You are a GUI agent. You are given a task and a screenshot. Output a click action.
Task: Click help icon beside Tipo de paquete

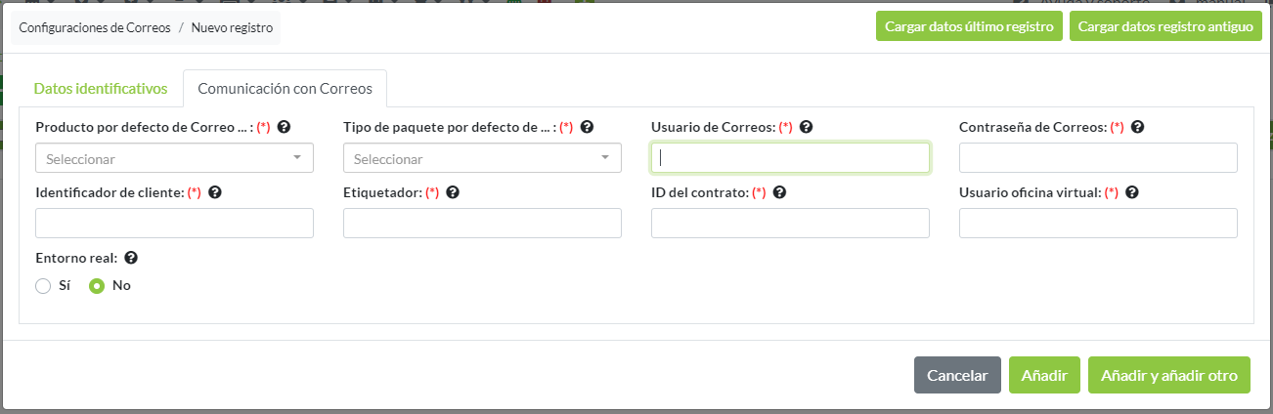(588, 127)
